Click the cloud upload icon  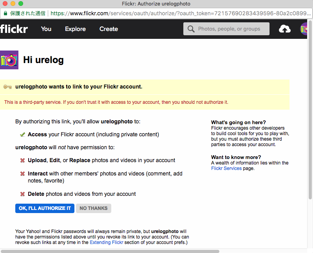[x=285, y=29]
